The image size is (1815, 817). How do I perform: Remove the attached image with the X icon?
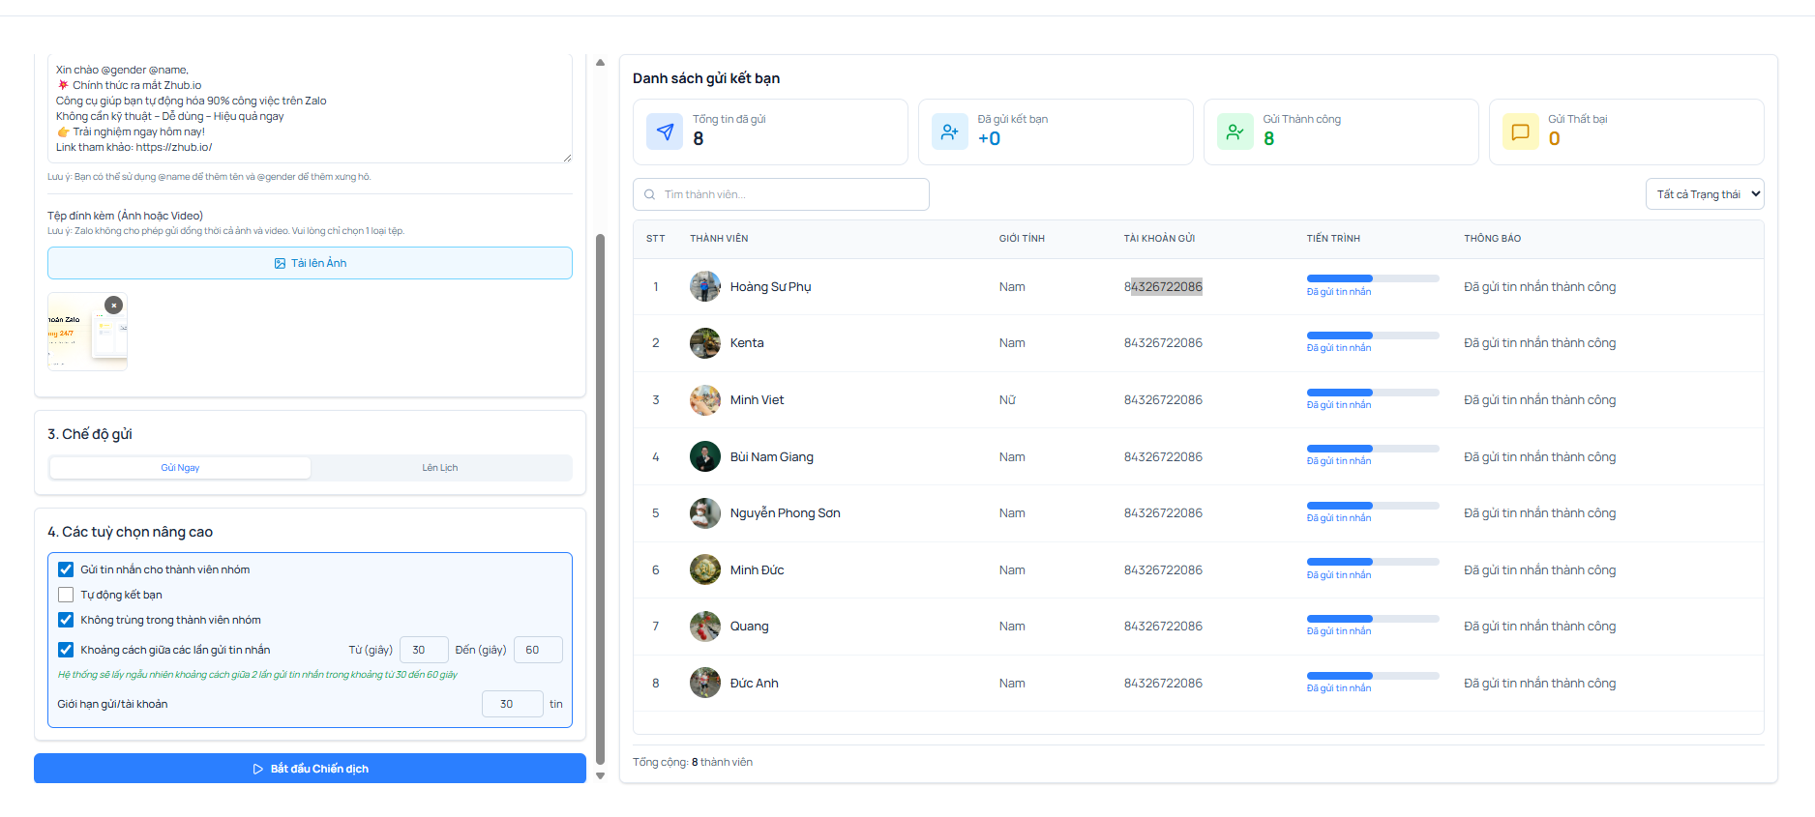tap(114, 306)
